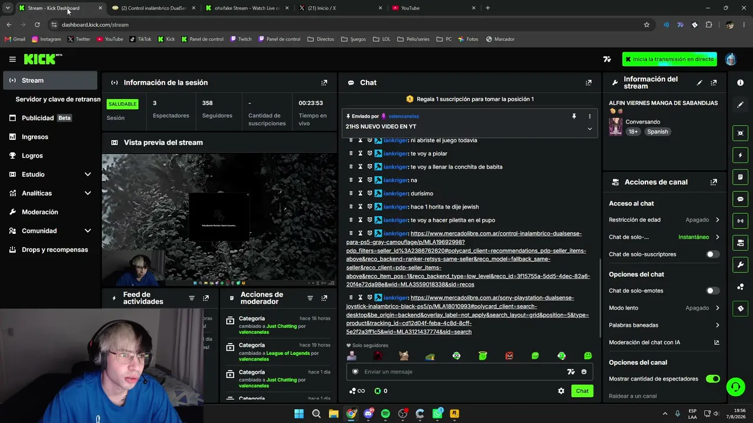This screenshot has height=423, width=753.
Task: Open Palabras baneadas settings
Action: 664,325
